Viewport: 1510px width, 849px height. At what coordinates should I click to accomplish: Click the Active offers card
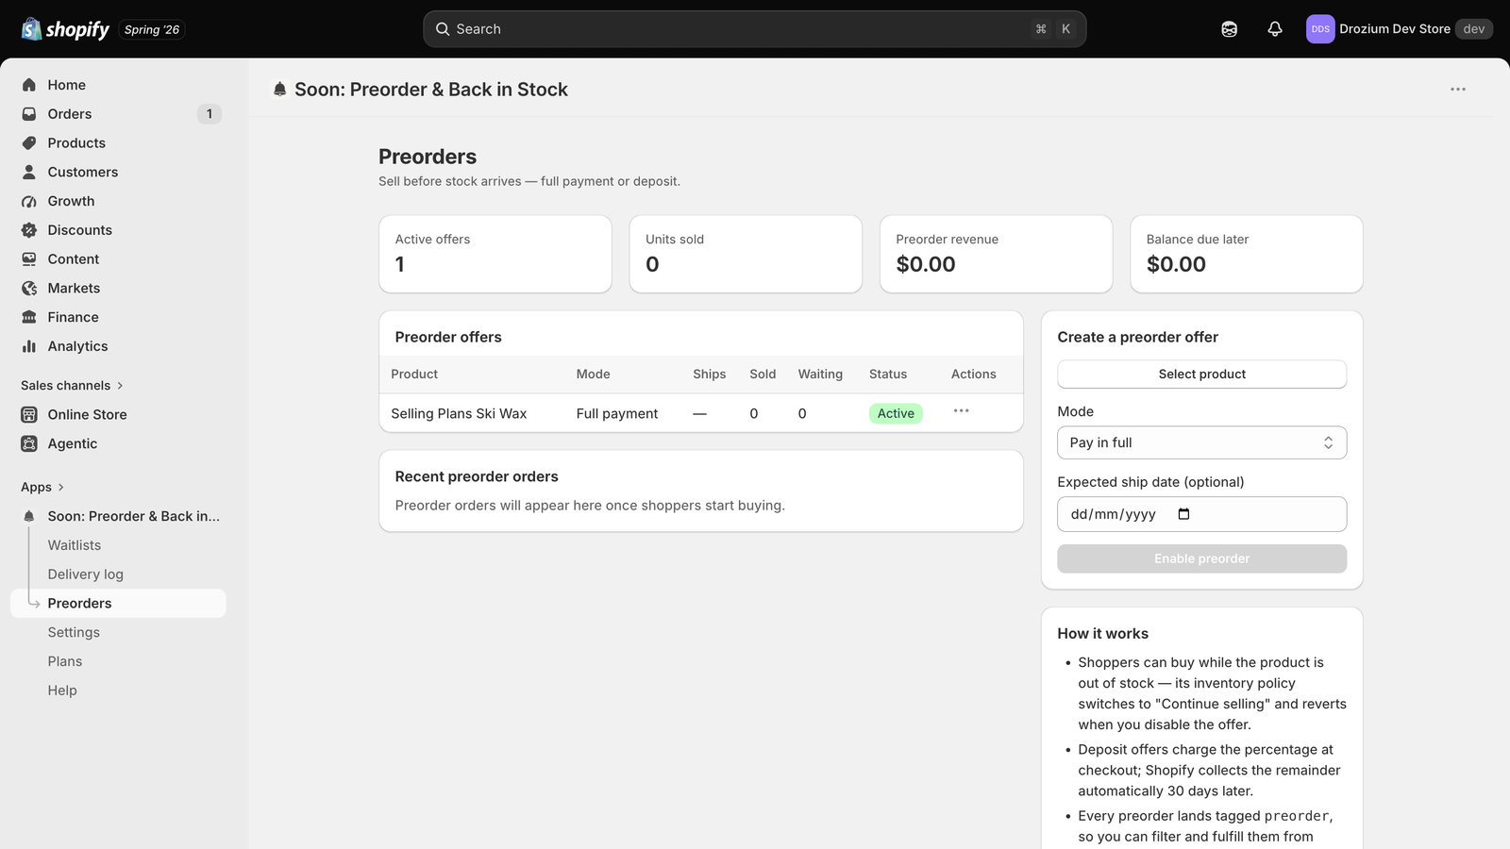495,254
